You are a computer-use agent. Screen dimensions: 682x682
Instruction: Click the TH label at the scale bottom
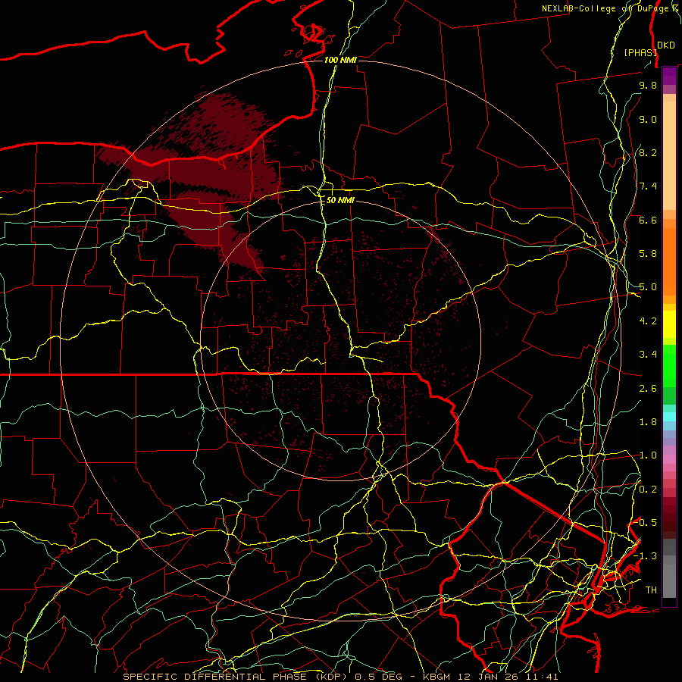click(651, 590)
